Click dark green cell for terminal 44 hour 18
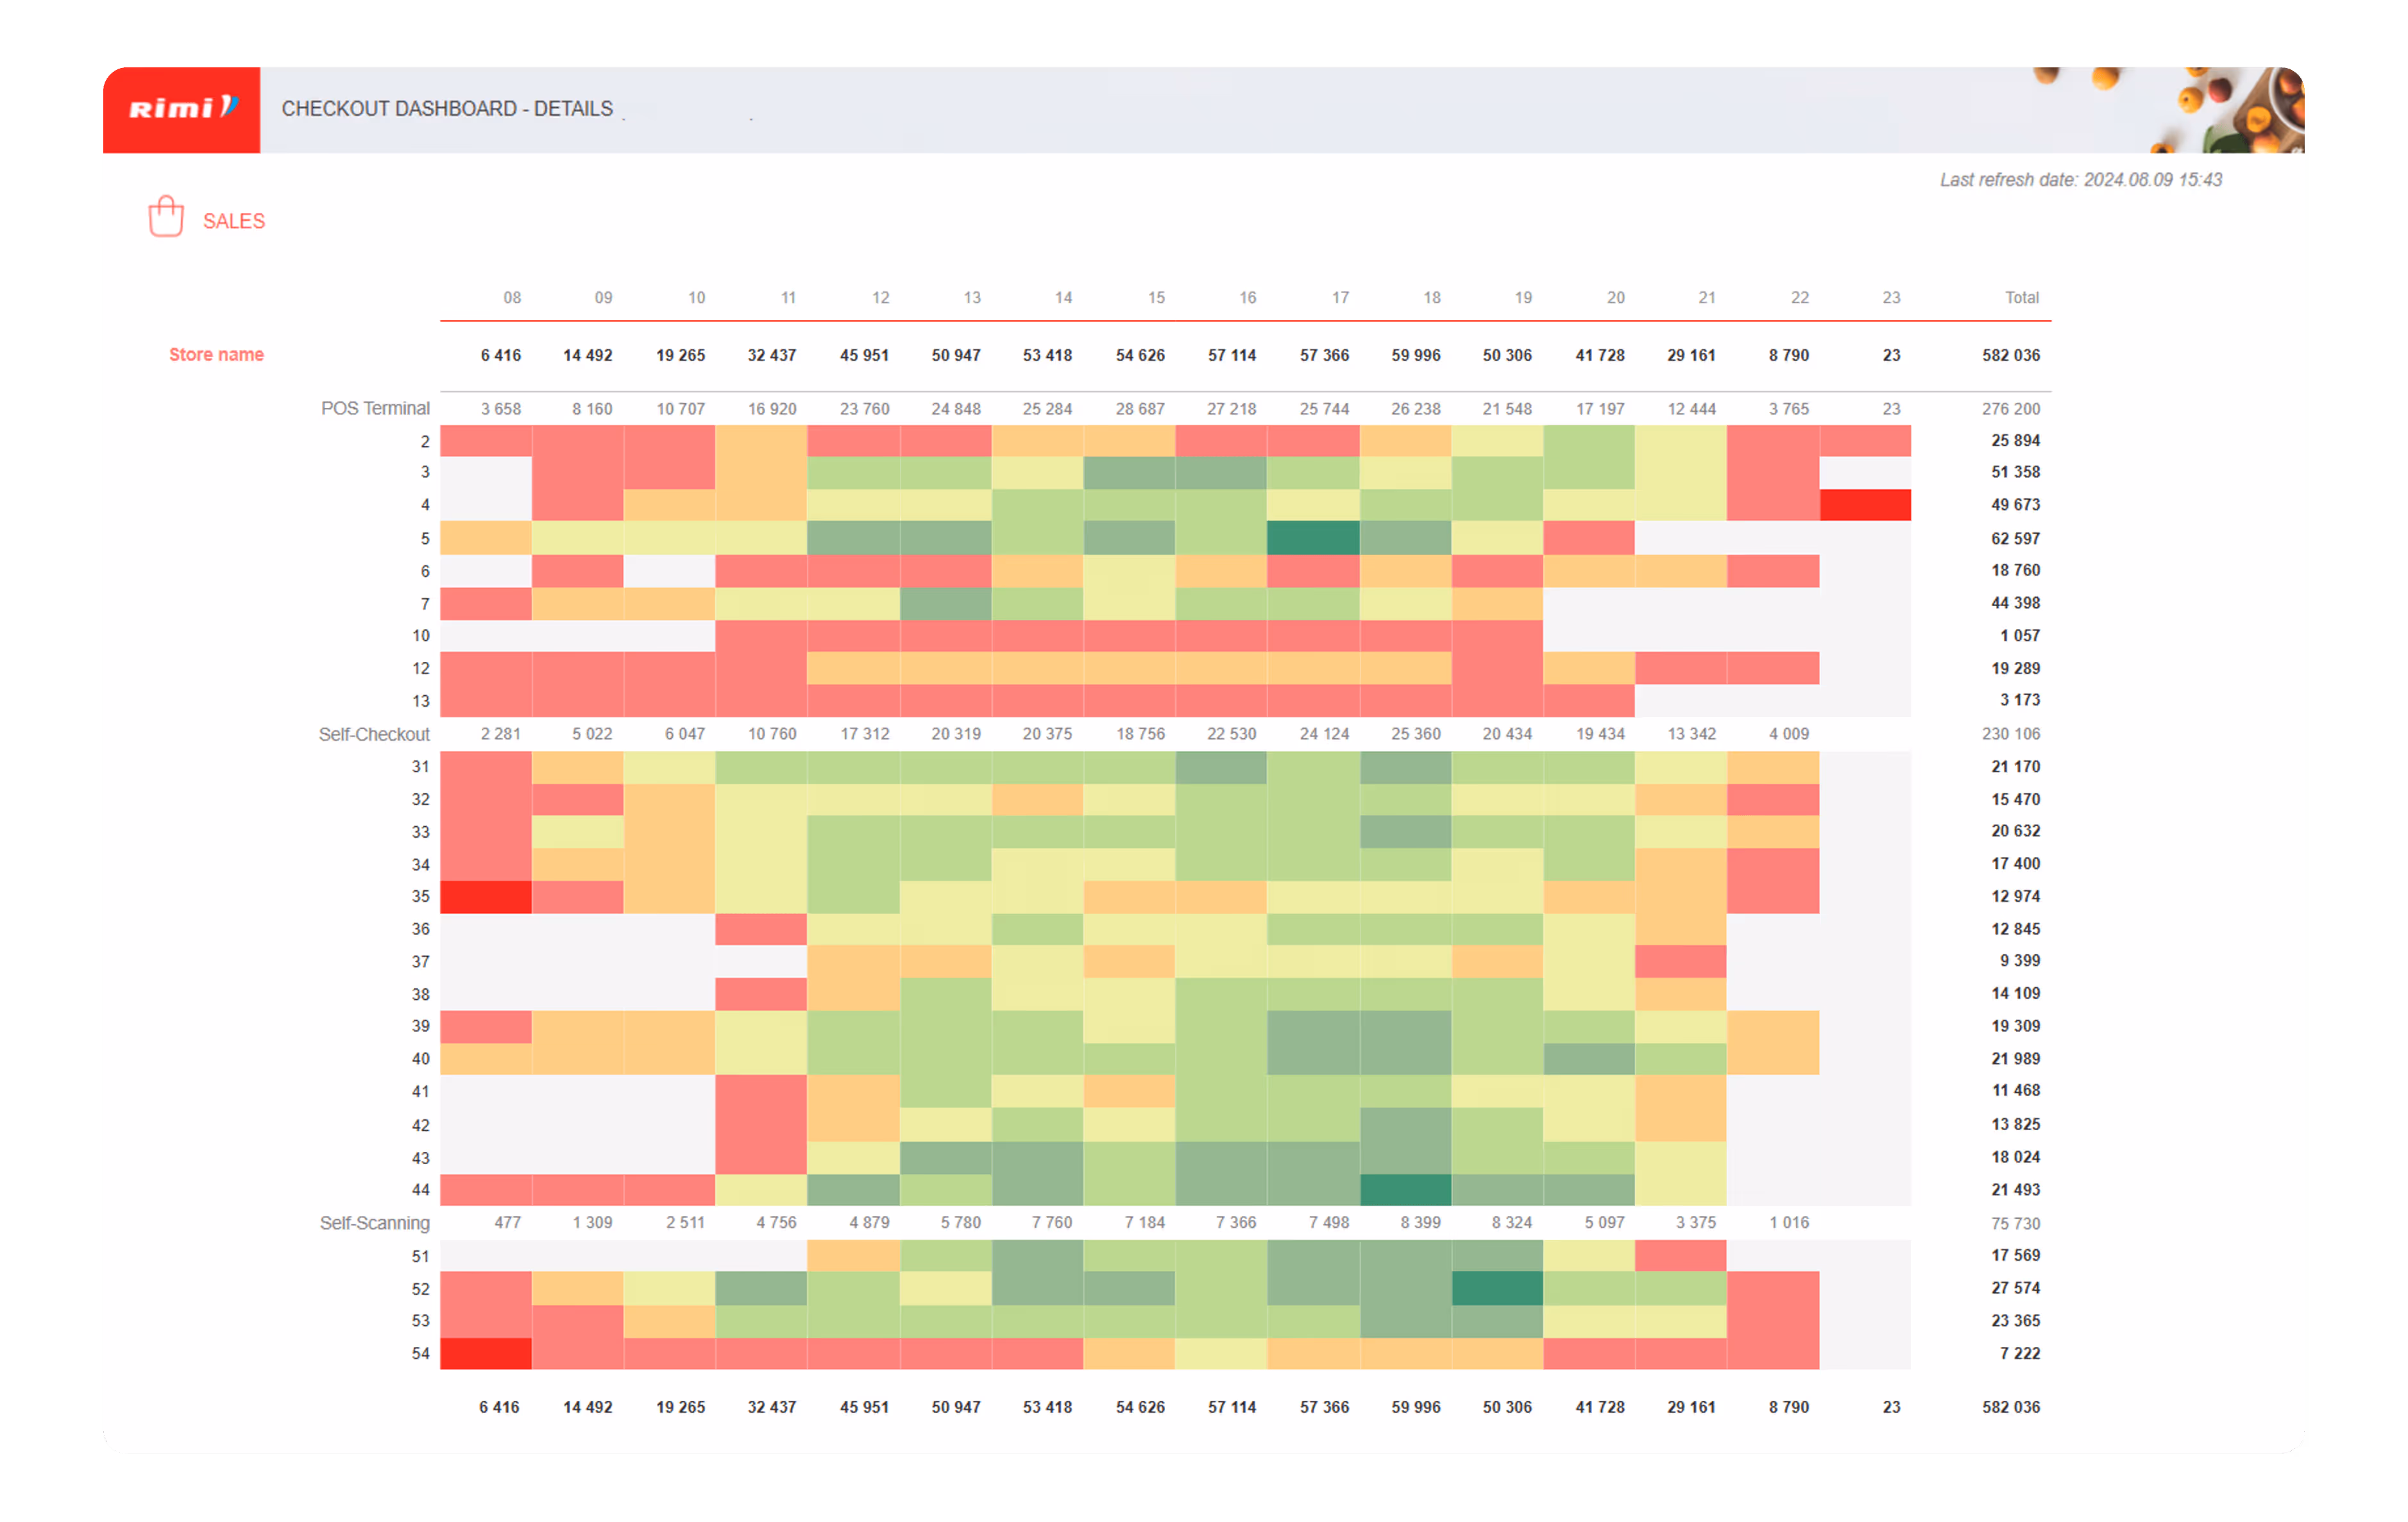 (1405, 1190)
